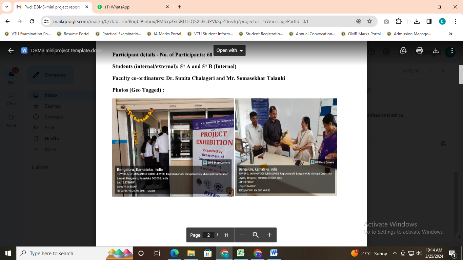Open Cortana circle icon on taskbar

point(141,253)
